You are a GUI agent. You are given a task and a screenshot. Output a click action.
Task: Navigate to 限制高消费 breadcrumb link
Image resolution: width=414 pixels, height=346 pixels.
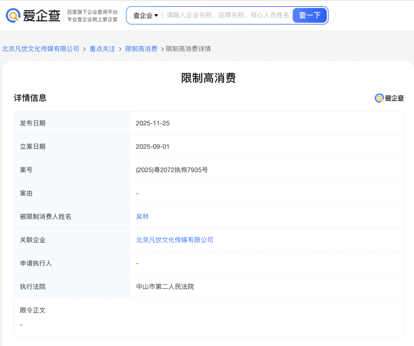141,49
